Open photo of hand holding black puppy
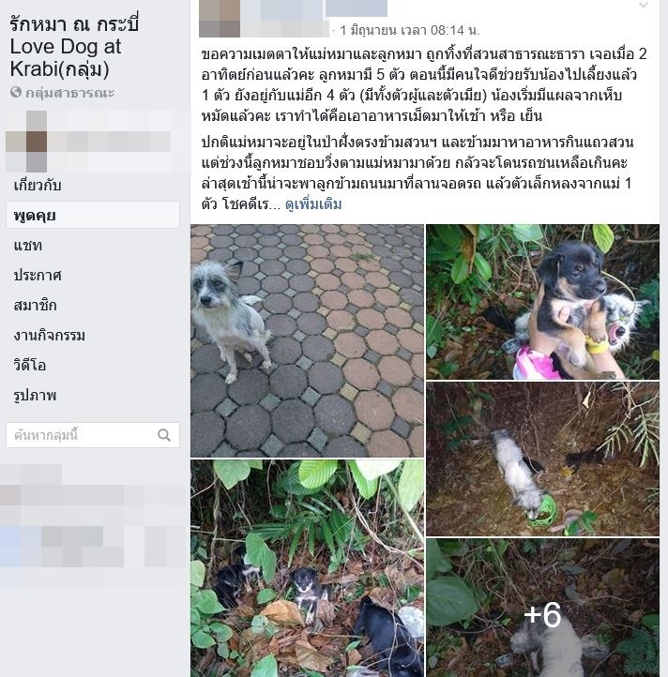Screen dimensions: 668x677 (542, 302)
